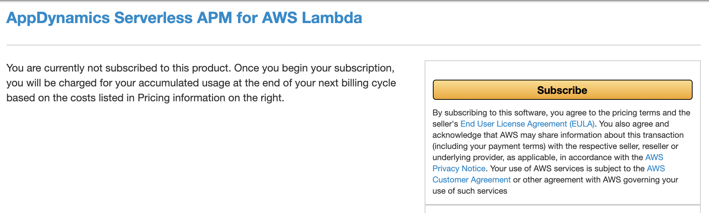
Task: Click "underlying provider, as applicable" text
Action: pyautogui.click(x=494, y=158)
